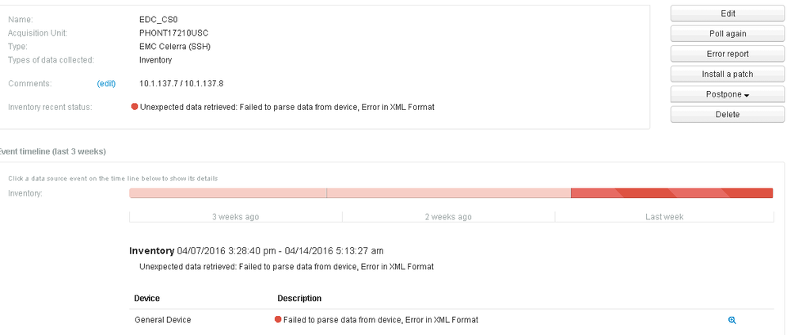Screen dimensions: 791x335
Task: Click the '3 weeks ago' timeline label
Action: point(235,216)
